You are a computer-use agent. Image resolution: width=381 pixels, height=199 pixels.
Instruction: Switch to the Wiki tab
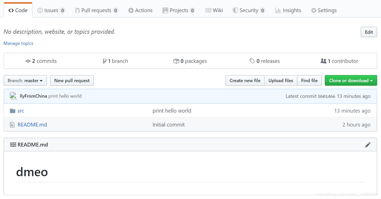214,10
